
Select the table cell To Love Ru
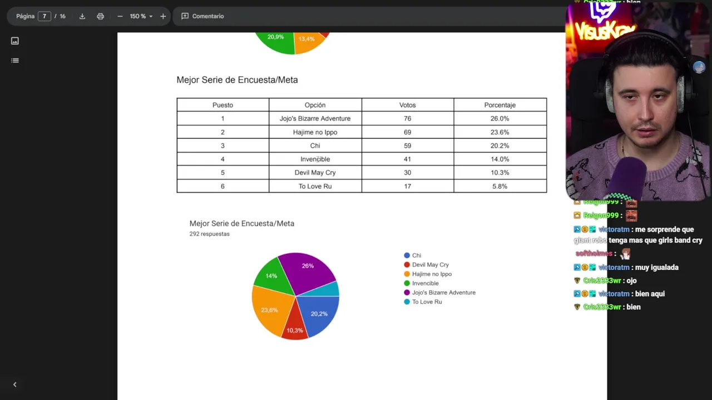tap(315, 186)
